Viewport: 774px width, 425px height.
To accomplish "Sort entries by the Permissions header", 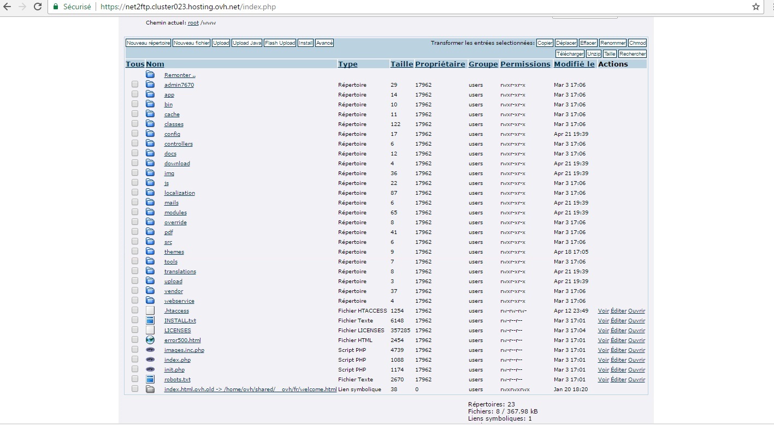I will pos(525,64).
